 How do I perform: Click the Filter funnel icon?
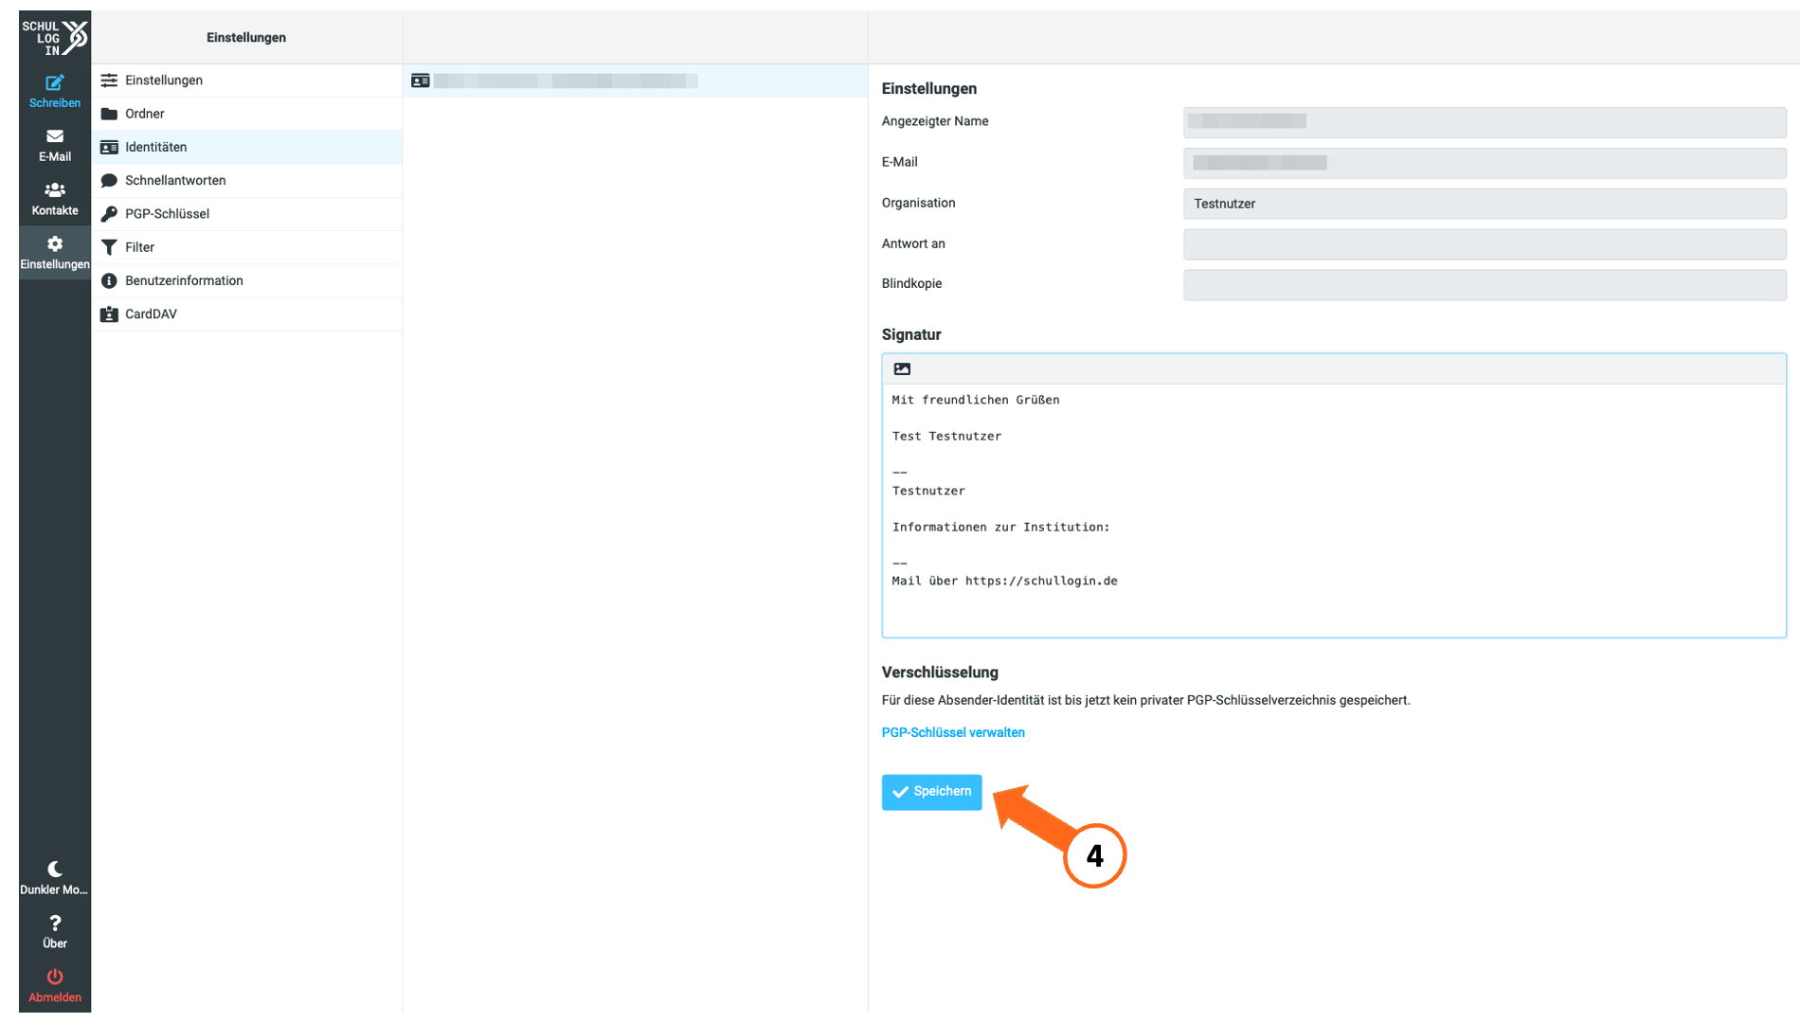[109, 247]
